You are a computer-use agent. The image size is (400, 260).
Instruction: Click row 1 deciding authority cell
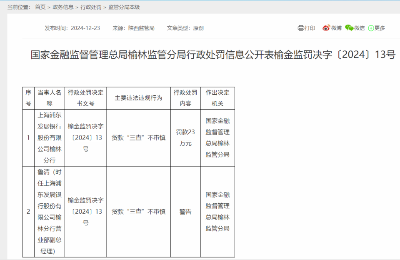[x=217, y=138]
